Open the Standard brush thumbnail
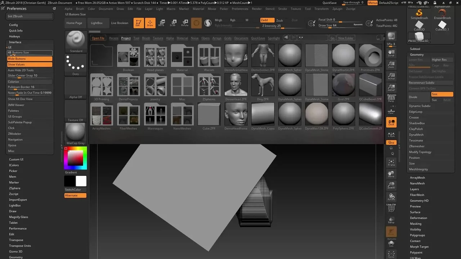 click(x=76, y=42)
